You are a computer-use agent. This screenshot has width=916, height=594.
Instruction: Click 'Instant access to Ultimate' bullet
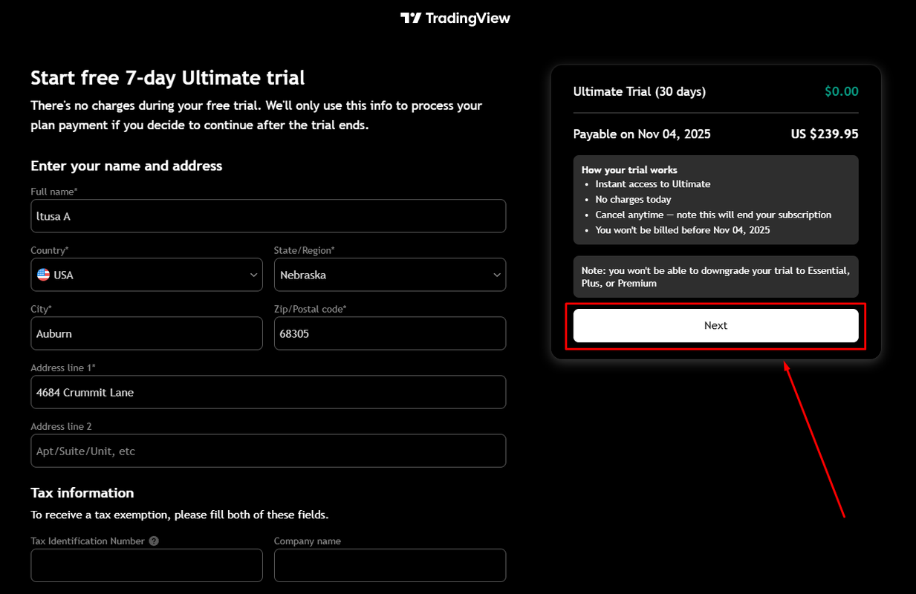(653, 184)
